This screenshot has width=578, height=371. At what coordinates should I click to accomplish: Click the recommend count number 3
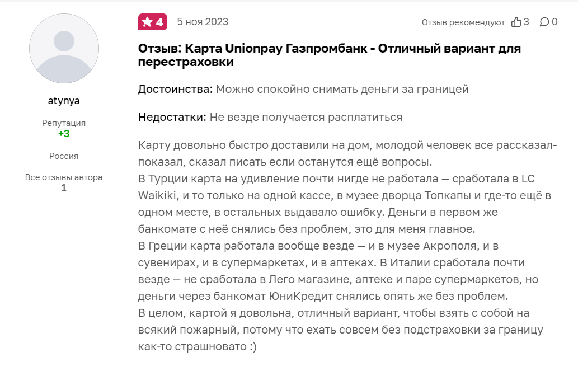click(x=527, y=22)
